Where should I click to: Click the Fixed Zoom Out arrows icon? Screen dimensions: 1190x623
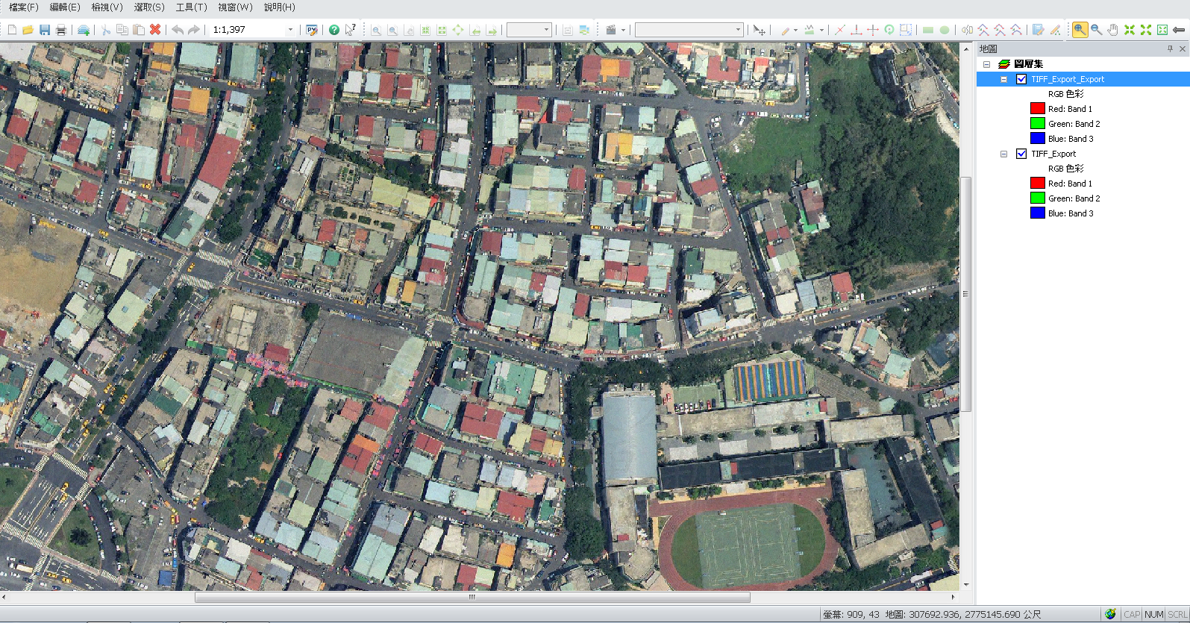pyautogui.click(x=1146, y=30)
